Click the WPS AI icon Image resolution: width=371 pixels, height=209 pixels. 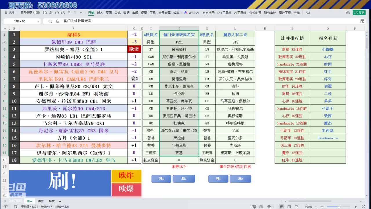[186, 13]
